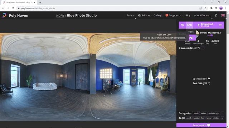This screenshot has height=128, width=229.
Task: Select the Blue Photo Studio HDRI tab
Action: [19, 2]
